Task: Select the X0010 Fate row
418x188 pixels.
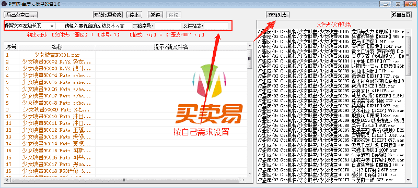Action: click(126, 116)
